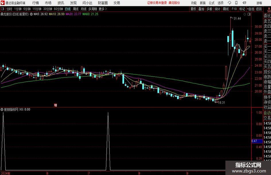Image resolution: width=271 pixels, height=175 pixels.
Task: Click the MA20: 23.77 indicator label
Action: [x=73, y=14]
